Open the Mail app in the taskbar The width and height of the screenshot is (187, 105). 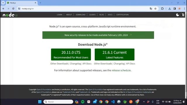tap(95, 102)
